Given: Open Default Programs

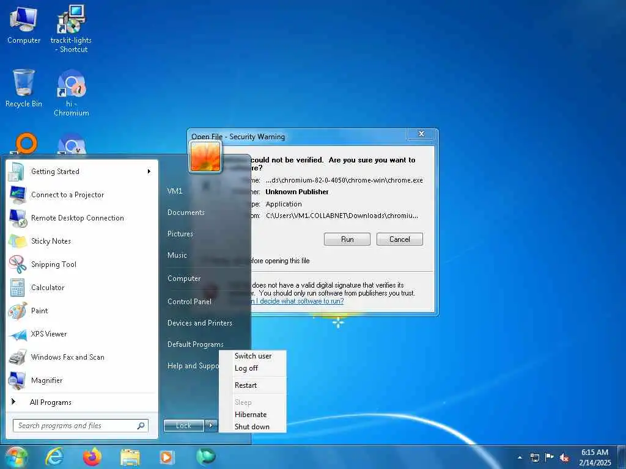Looking at the screenshot, I should [195, 344].
